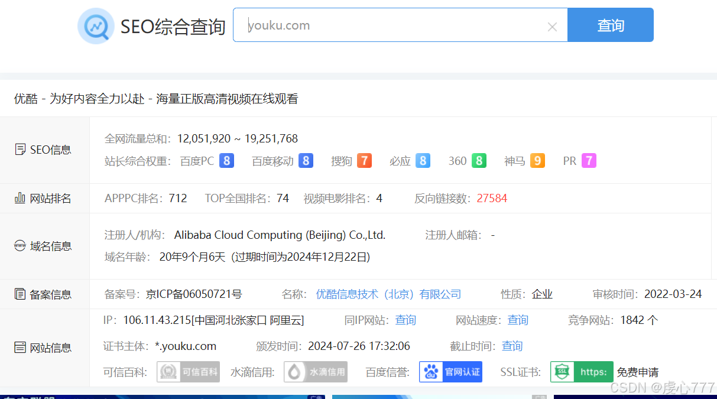This screenshot has height=399, width=717.
Task: Click the 备案信息 document icon
Action: pyautogui.click(x=20, y=294)
